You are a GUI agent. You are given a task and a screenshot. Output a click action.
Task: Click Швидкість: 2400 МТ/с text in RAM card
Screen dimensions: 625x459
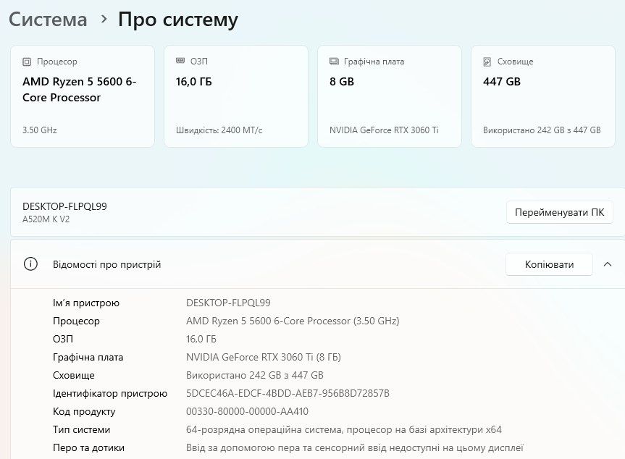click(x=219, y=130)
